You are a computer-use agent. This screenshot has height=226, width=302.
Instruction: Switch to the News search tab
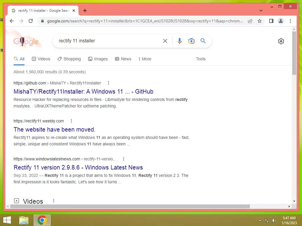(123, 59)
